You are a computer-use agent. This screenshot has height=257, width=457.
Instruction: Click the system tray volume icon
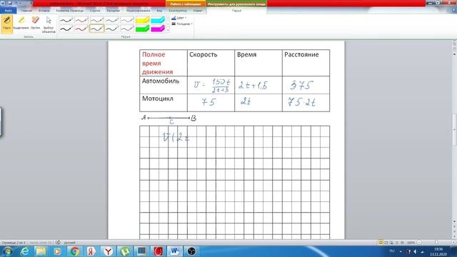[x=416, y=251]
